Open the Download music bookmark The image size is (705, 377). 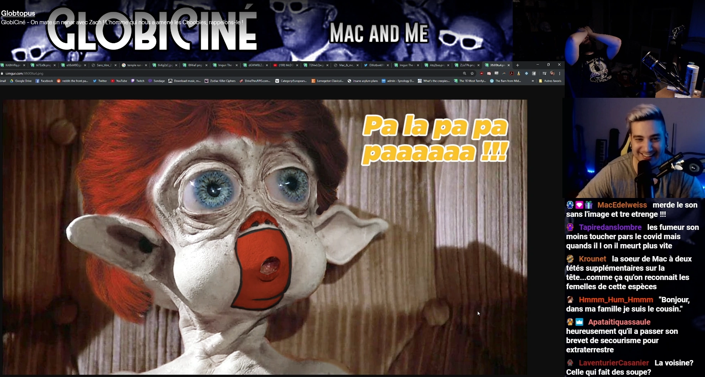(x=185, y=81)
